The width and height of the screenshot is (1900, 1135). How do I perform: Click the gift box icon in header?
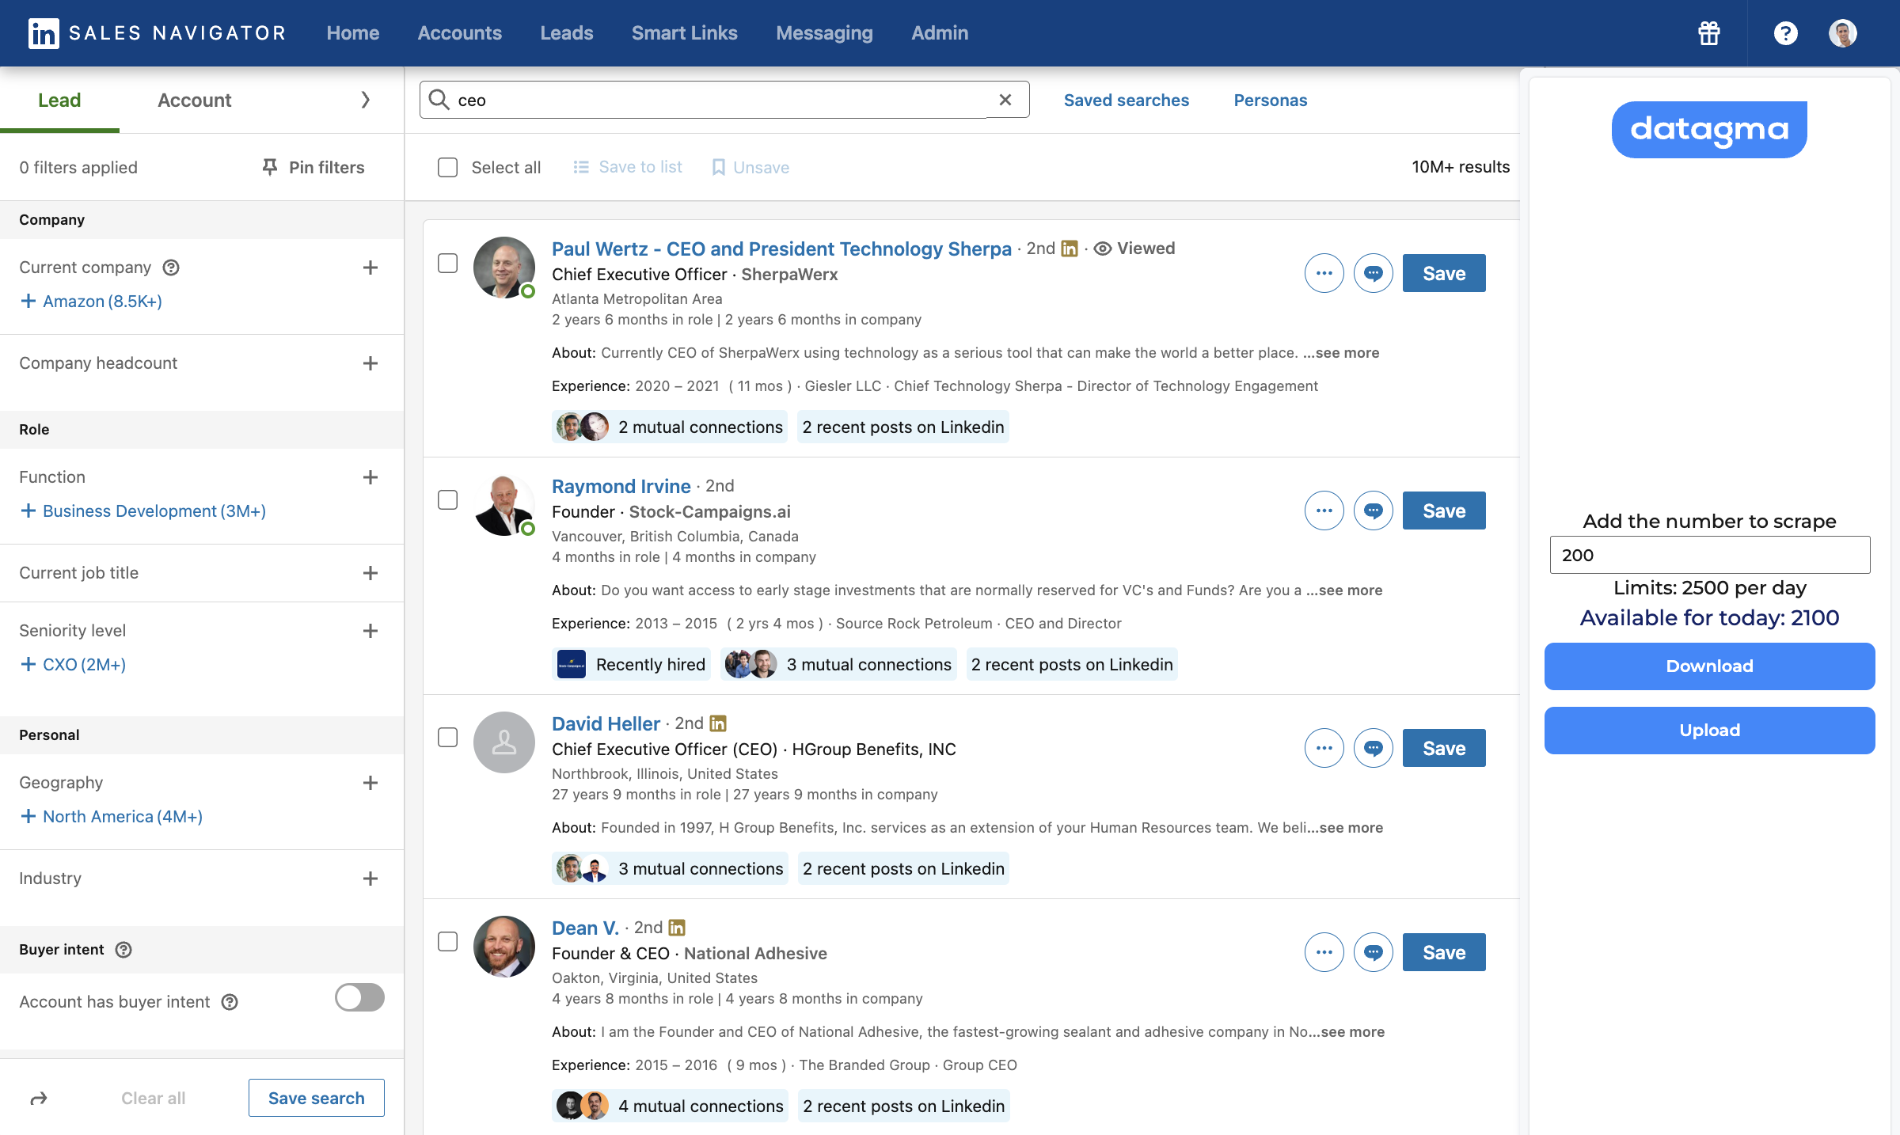pyautogui.click(x=1708, y=33)
